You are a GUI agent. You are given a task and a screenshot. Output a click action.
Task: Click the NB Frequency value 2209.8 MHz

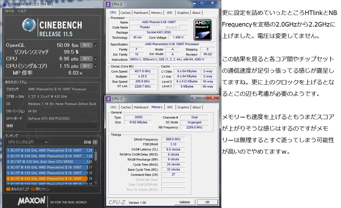tap(194, 127)
